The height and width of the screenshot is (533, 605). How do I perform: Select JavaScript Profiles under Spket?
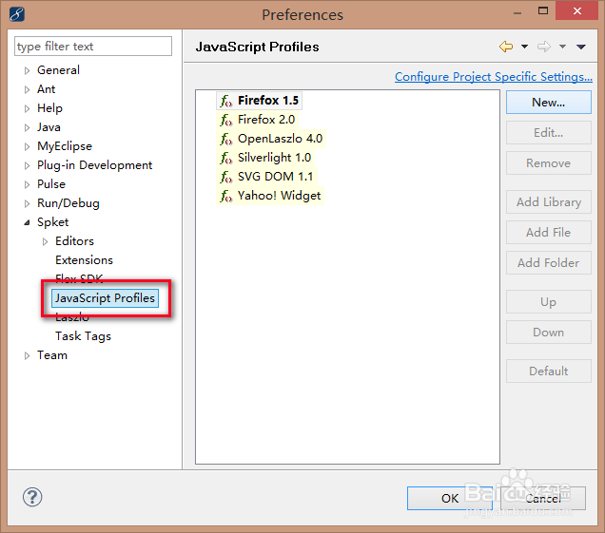coord(105,298)
